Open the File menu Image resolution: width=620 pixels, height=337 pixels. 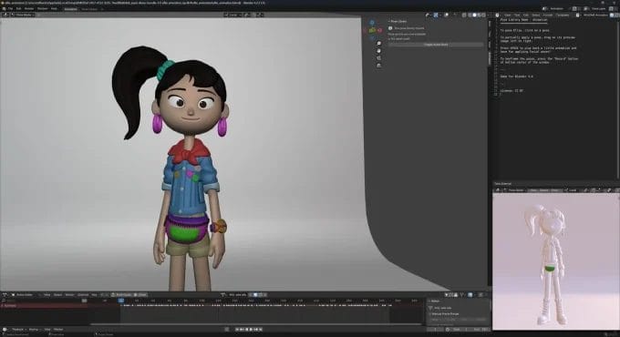click(10, 9)
